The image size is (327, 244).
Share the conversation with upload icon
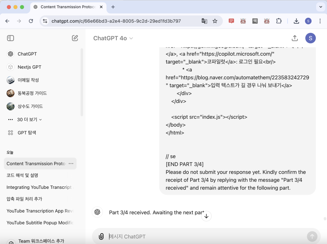click(x=295, y=38)
